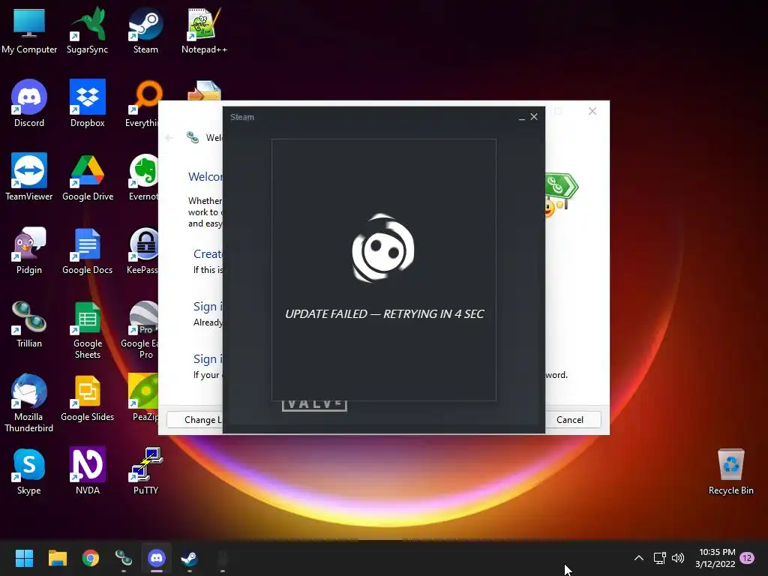Select KeePass desktop icon
Image resolution: width=768 pixels, height=576 pixels.
pos(142,250)
